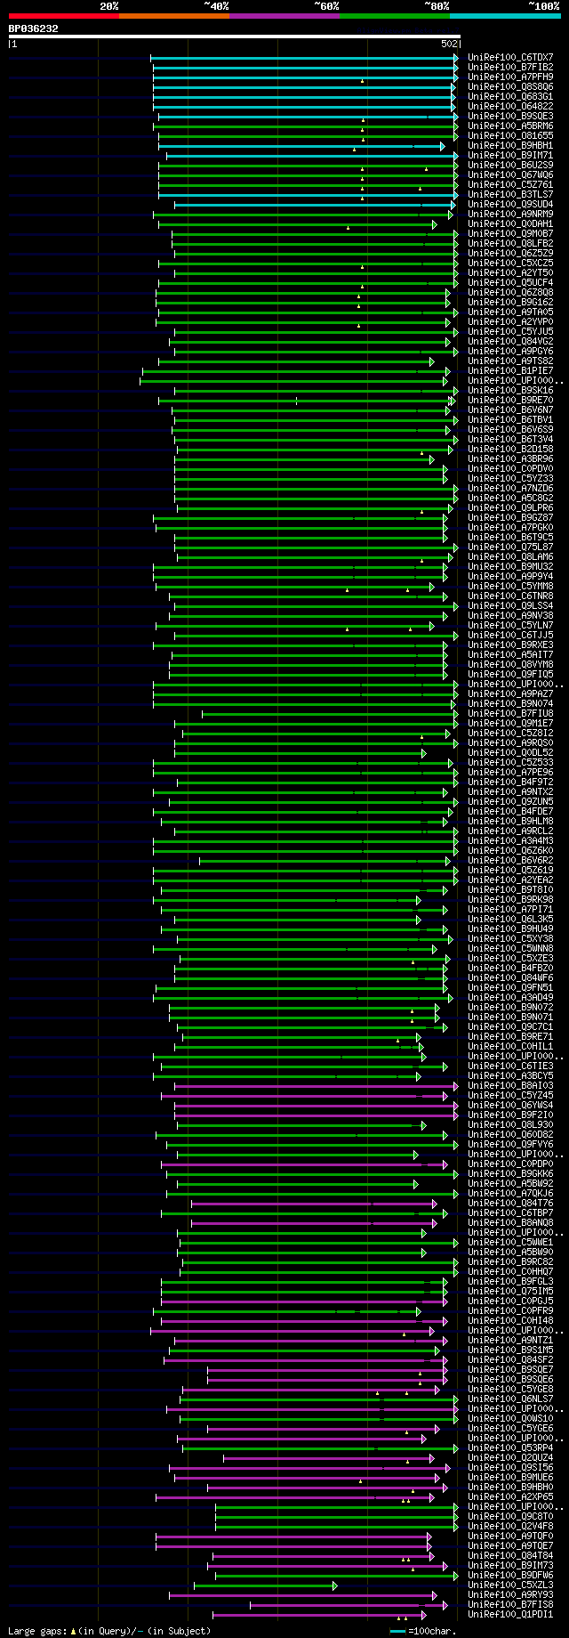Open hit UniRef100_C0PFR9
Image resolution: width=569 pixels, height=1638 pixels.
tap(510, 1310)
